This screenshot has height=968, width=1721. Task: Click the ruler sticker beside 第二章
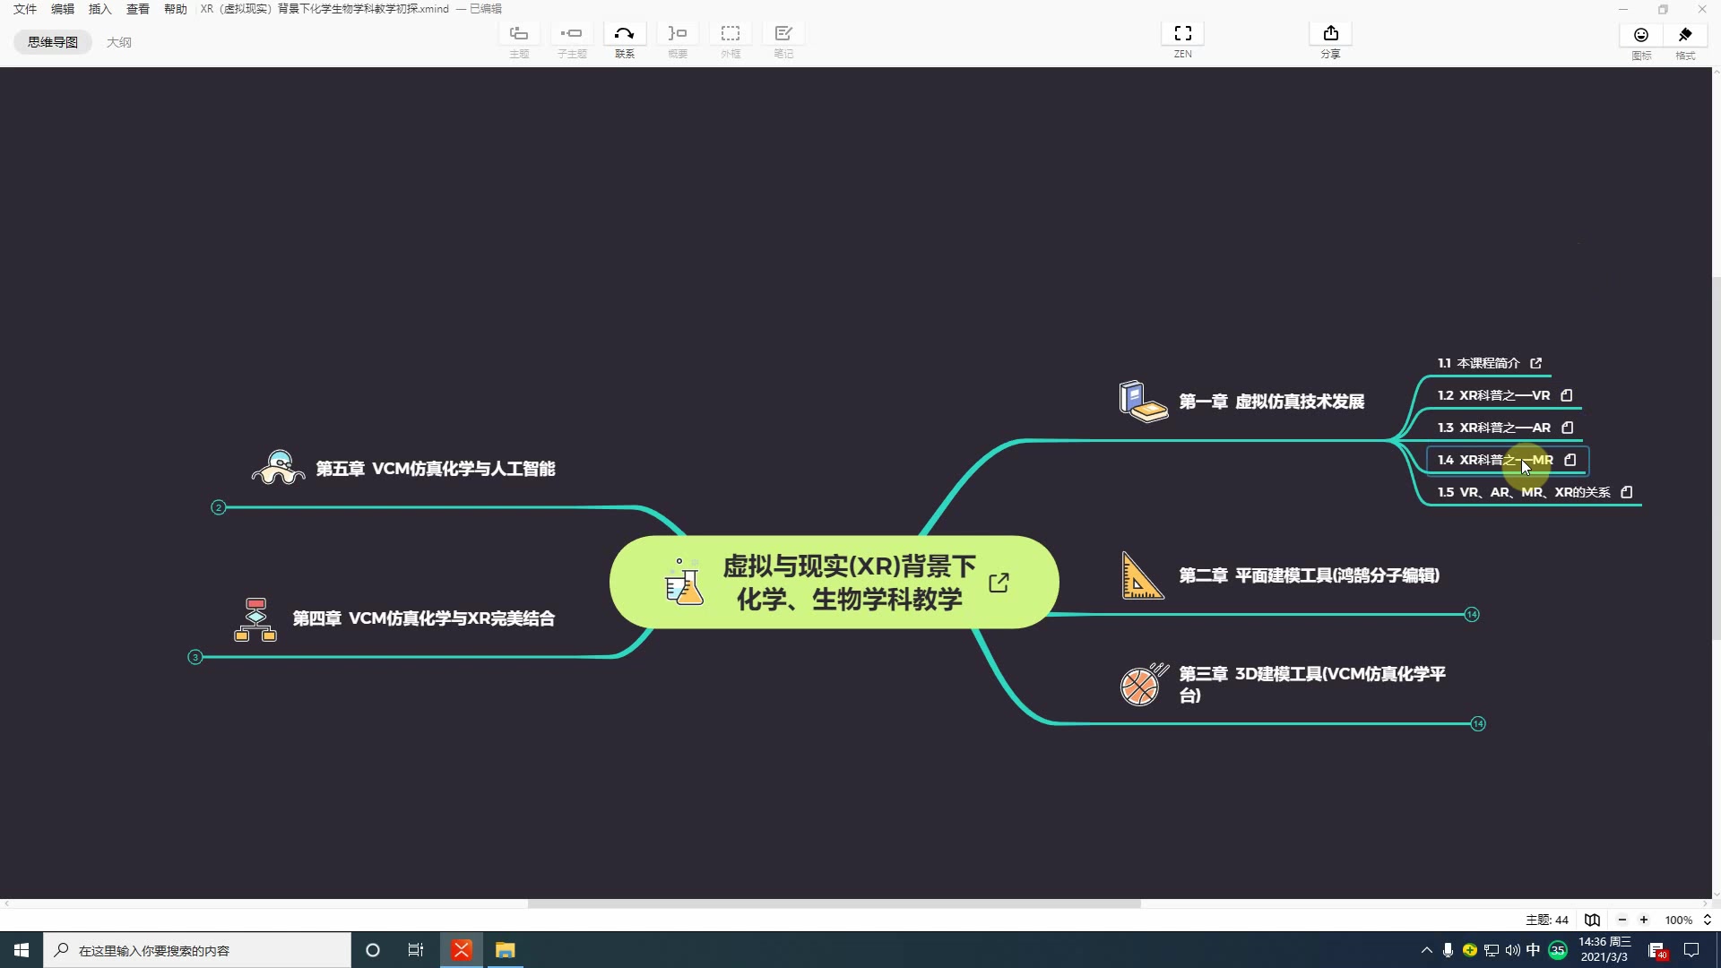tap(1143, 575)
